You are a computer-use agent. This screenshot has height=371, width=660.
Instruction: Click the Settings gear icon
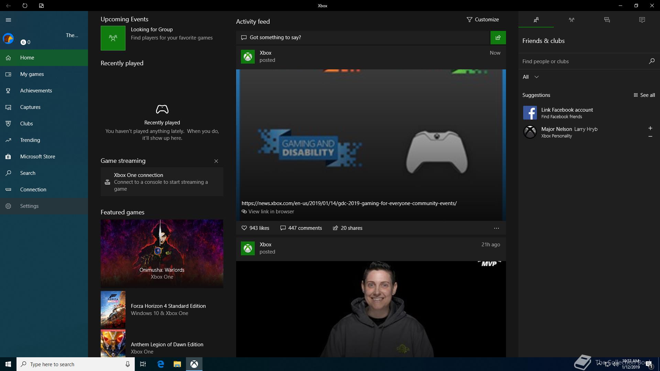click(8, 206)
